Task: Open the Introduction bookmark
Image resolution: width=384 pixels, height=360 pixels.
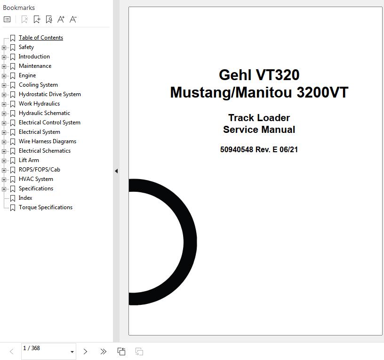Action: pyautogui.click(x=34, y=57)
